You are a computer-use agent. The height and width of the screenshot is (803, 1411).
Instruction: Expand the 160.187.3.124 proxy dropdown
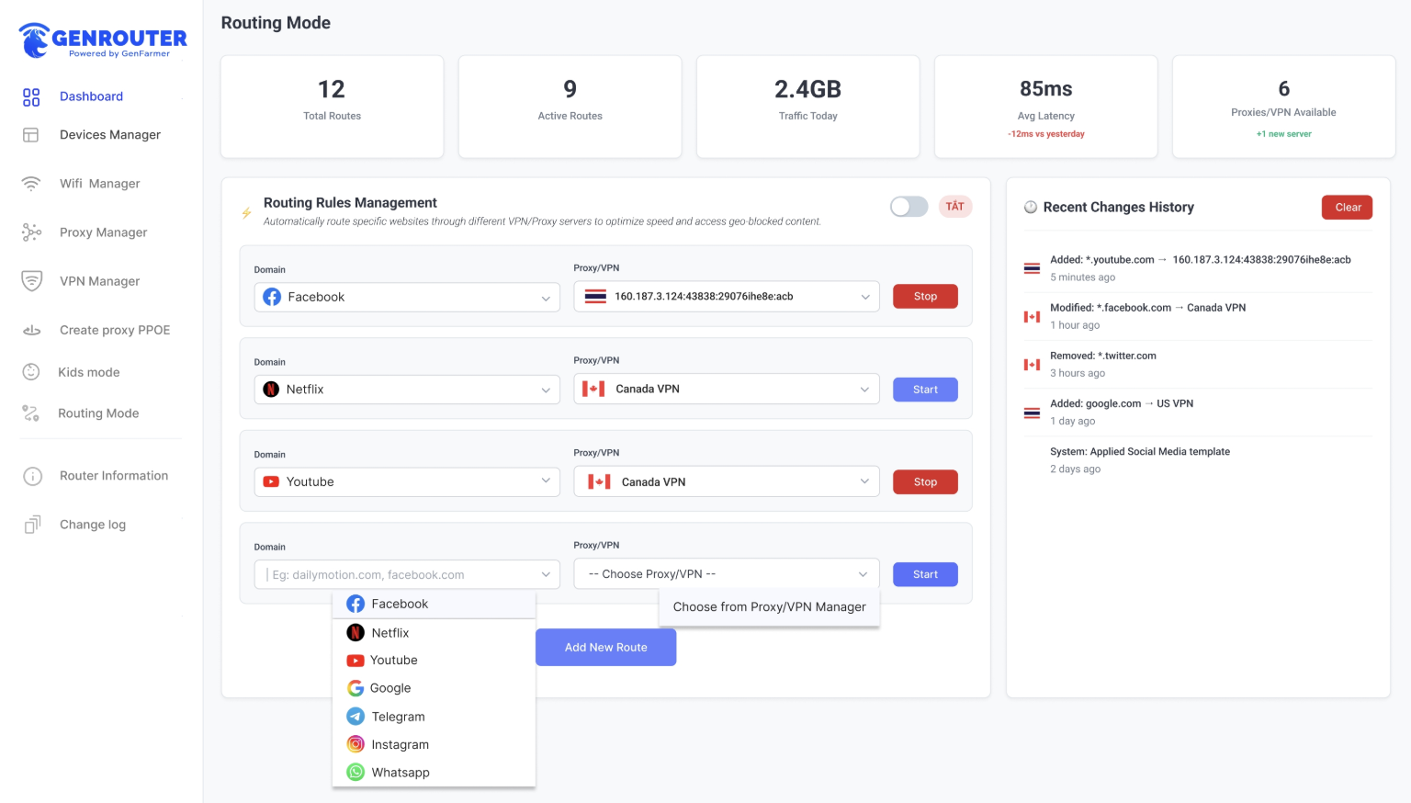click(x=727, y=297)
